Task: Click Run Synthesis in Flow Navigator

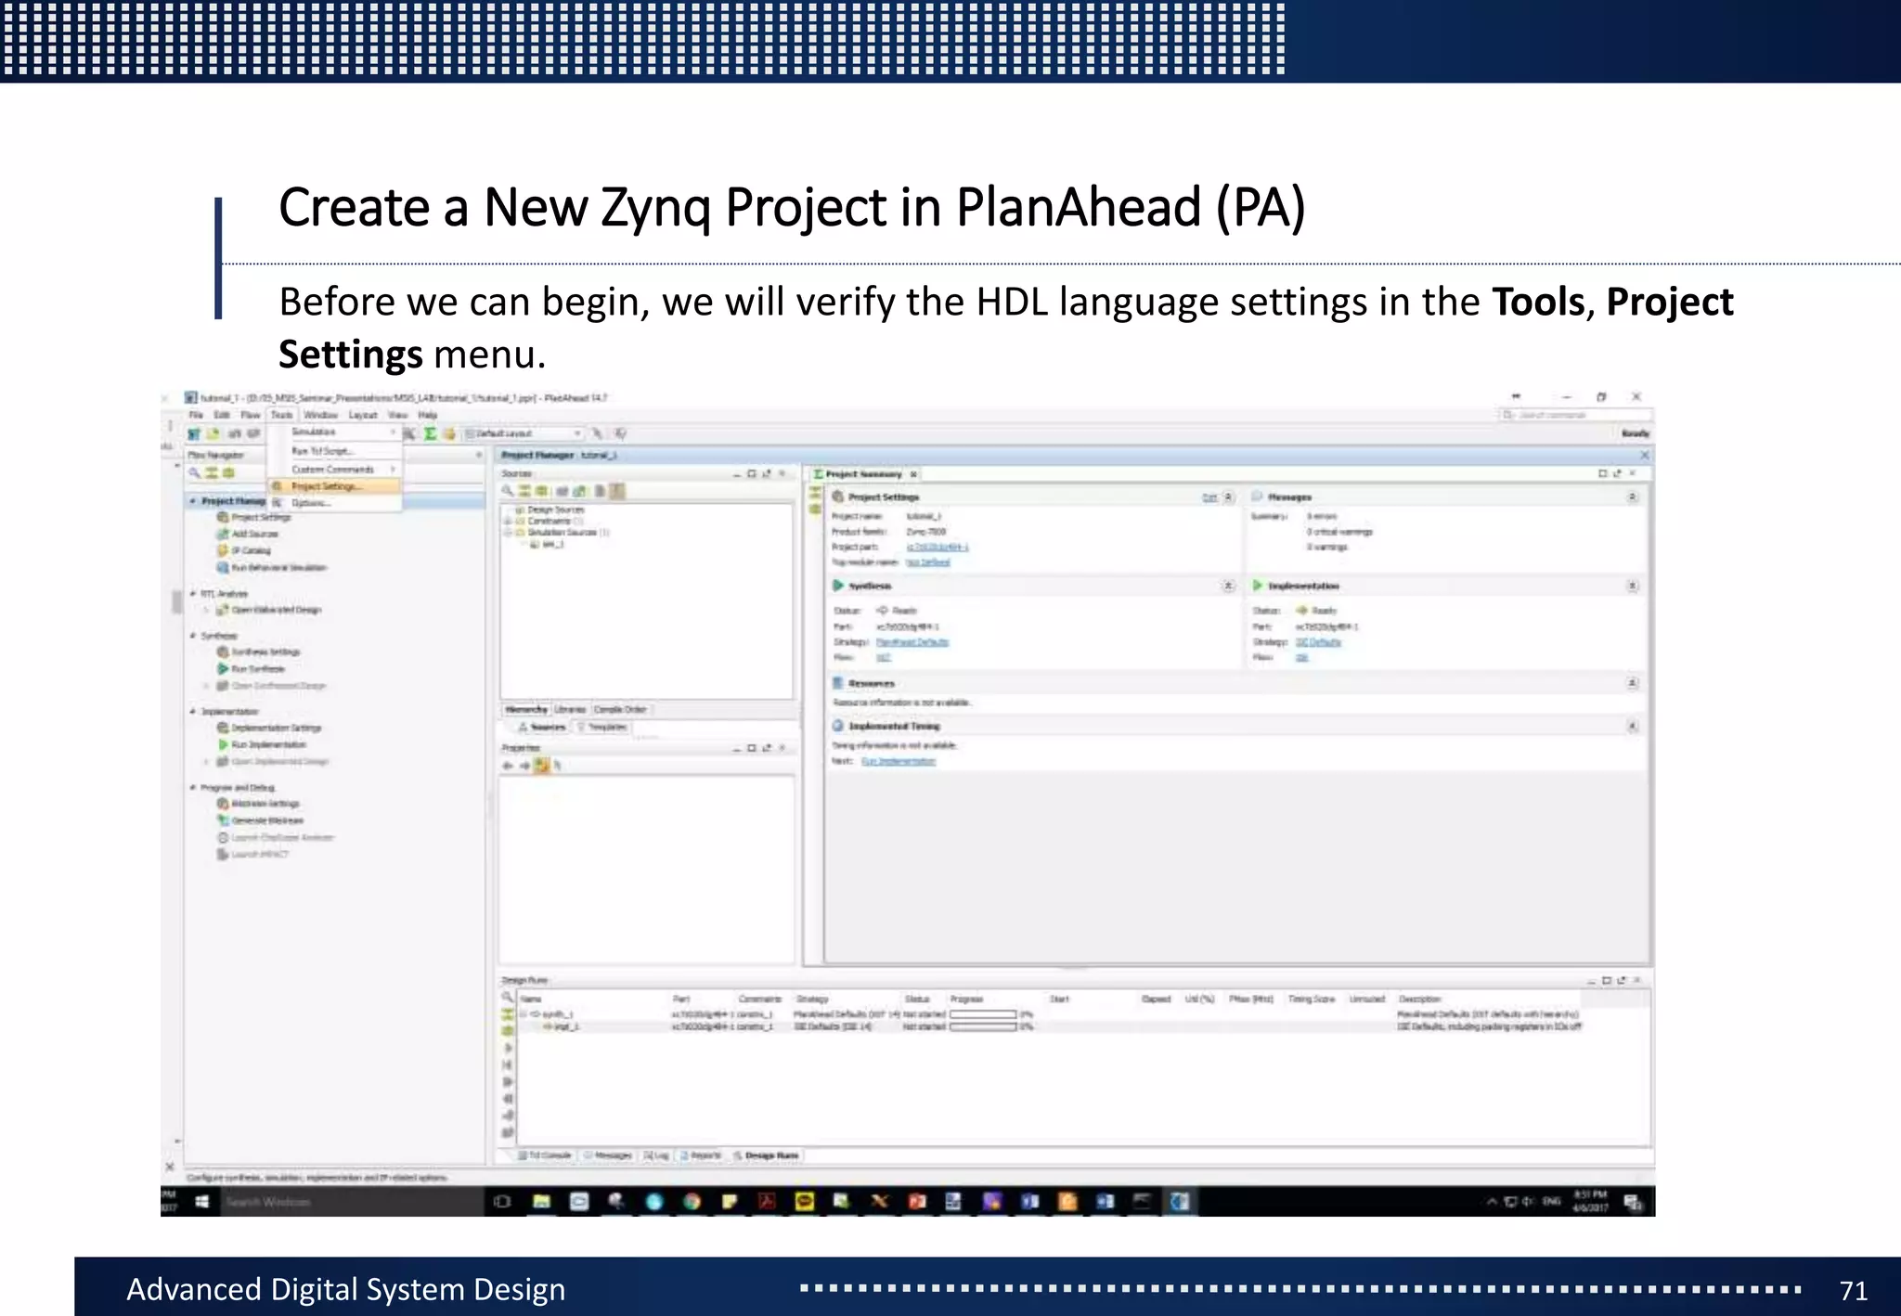Action: coord(252,669)
